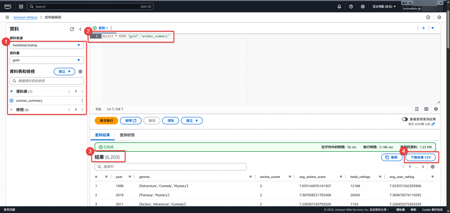Open the clock history icon at top right
The width and height of the screenshot is (450, 213).
pos(439,18)
